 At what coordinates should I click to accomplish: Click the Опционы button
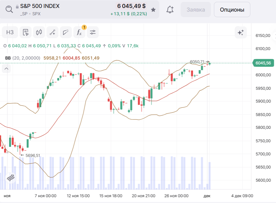tap(232, 9)
